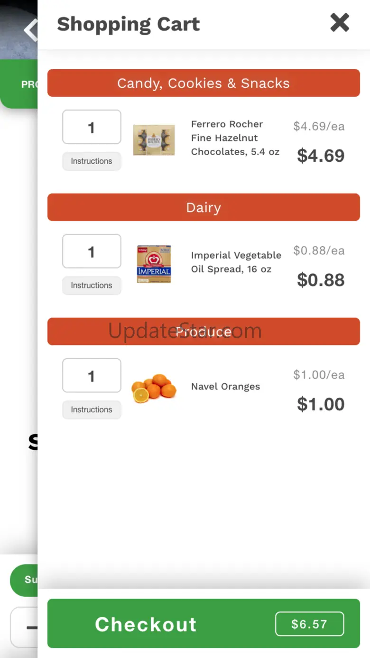Open the Ferrero Rocher product image
This screenshot has width=370, height=658.
point(154,140)
